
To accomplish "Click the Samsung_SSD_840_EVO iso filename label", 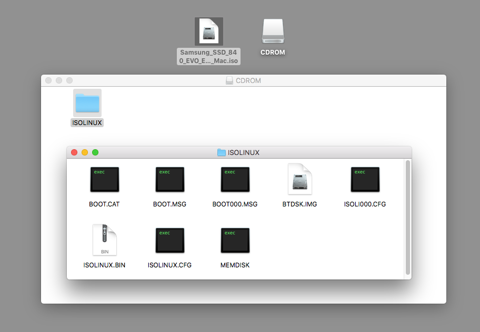I will point(208,57).
